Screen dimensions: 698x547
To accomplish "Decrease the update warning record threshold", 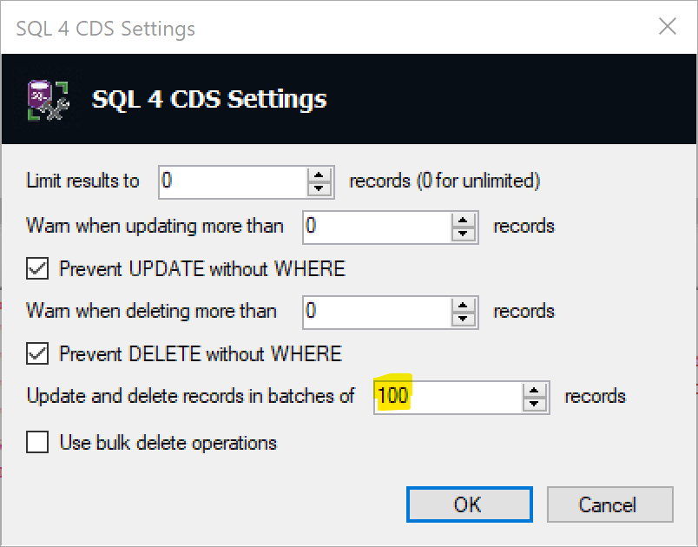I will [464, 234].
